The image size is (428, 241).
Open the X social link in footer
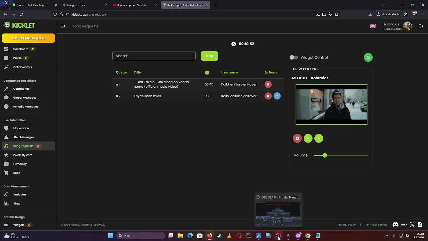(412, 225)
